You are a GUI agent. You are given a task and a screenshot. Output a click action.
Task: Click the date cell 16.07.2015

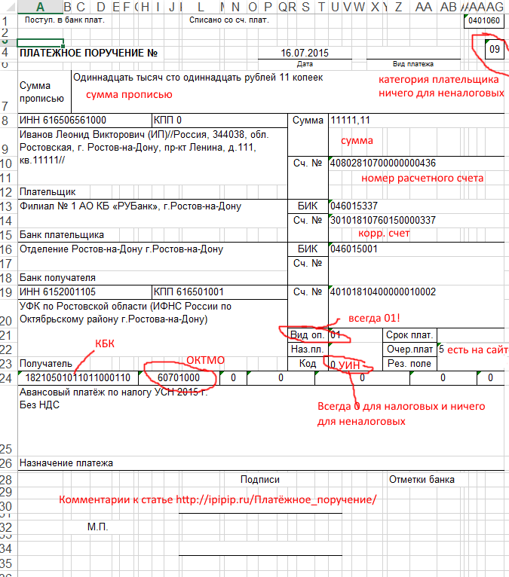[305, 53]
